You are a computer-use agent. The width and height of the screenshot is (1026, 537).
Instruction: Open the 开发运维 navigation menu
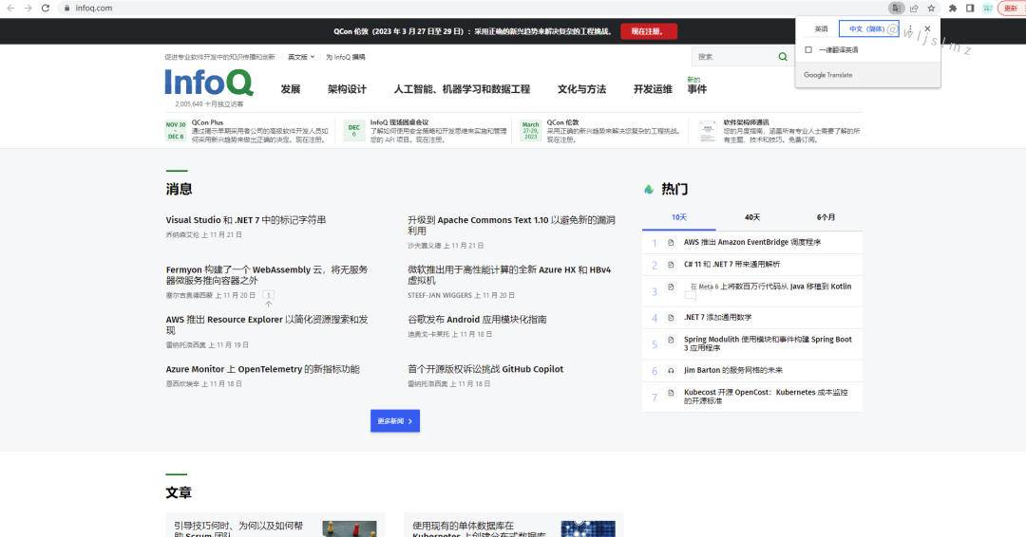pyautogui.click(x=653, y=89)
